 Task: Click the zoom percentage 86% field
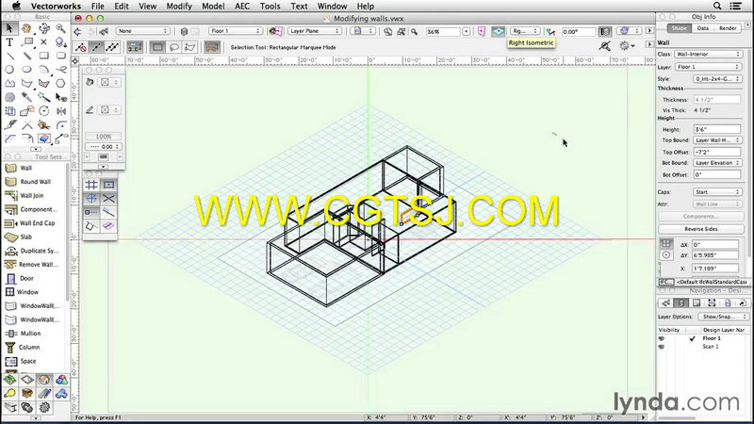(x=443, y=31)
